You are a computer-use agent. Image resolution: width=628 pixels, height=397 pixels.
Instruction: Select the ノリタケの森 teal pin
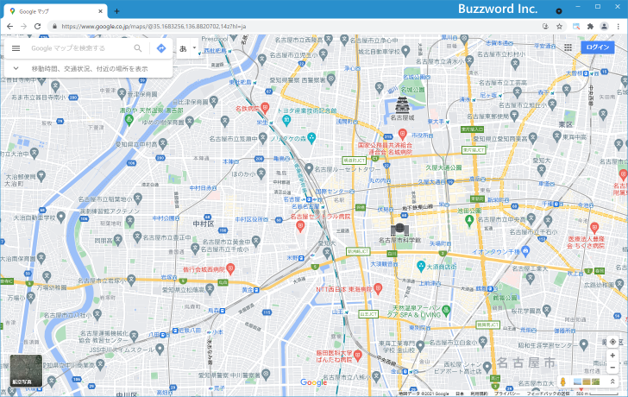pyautogui.click(x=311, y=138)
